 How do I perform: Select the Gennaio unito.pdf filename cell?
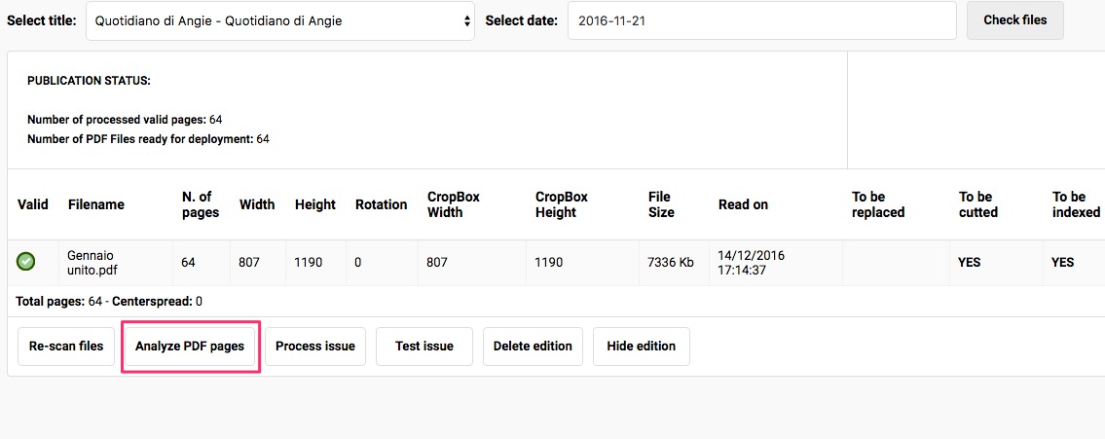91,263
